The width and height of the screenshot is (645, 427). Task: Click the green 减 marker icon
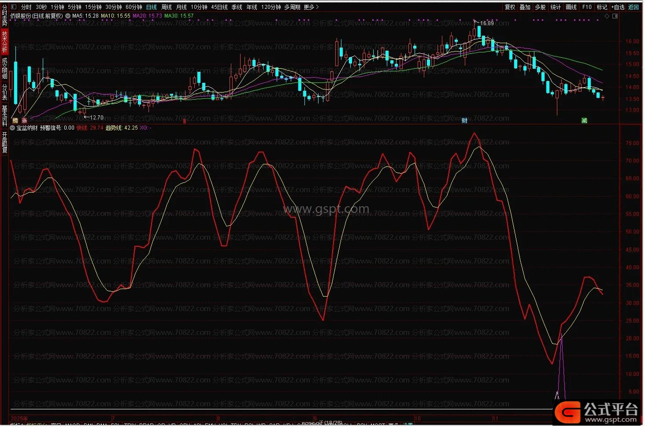tap(584, 120)
